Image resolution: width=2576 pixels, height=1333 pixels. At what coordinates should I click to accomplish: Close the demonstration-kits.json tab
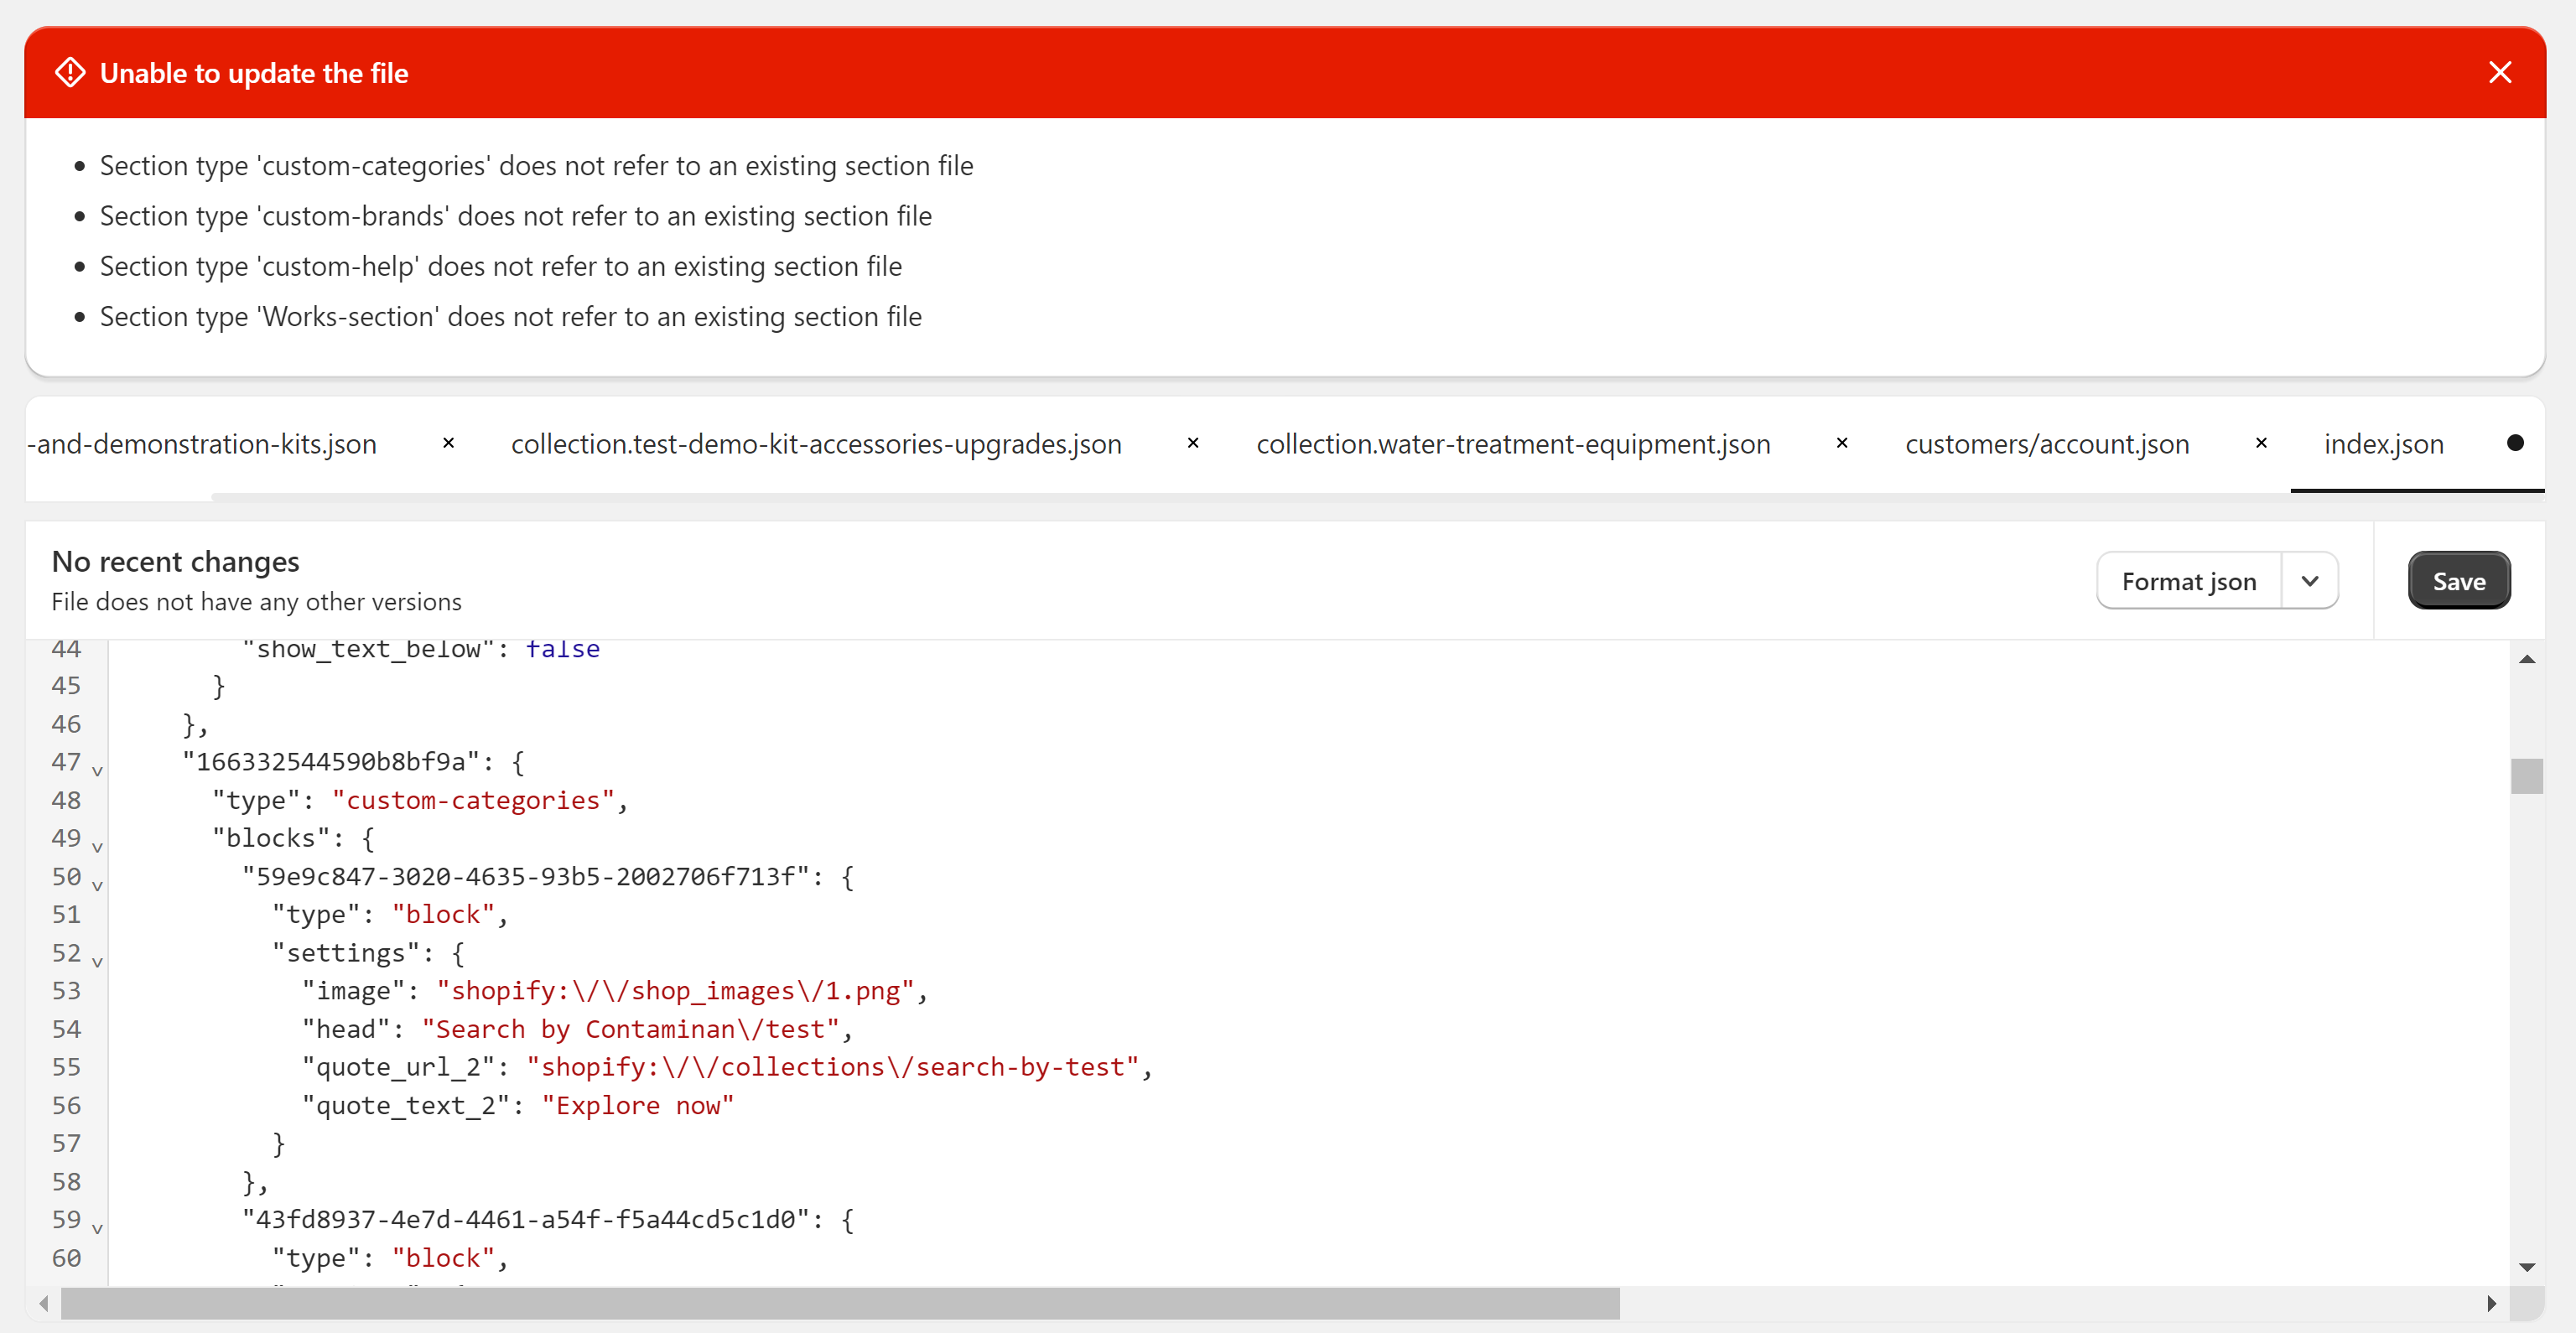[x=448, y=443]
